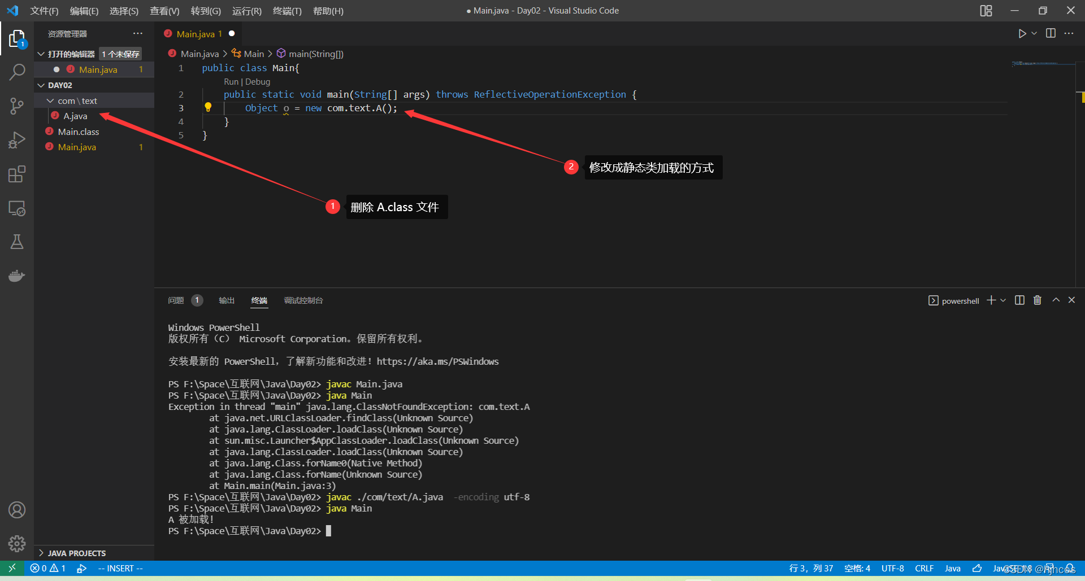Image resolution: width=1085 pixels, height=581 pixels.
Task: Open the 编辑(E) menu
Action: coord(84,11)
